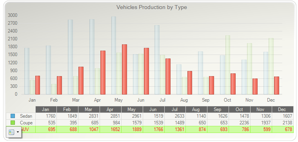Click the faded Sedan bar for Mar

(x=70, y=57)
